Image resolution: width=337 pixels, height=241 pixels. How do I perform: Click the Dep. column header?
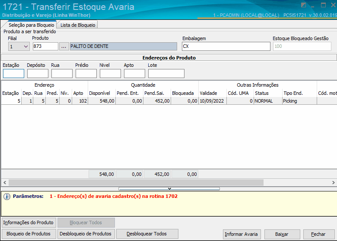pyautogui.click(x=27, y=93)
